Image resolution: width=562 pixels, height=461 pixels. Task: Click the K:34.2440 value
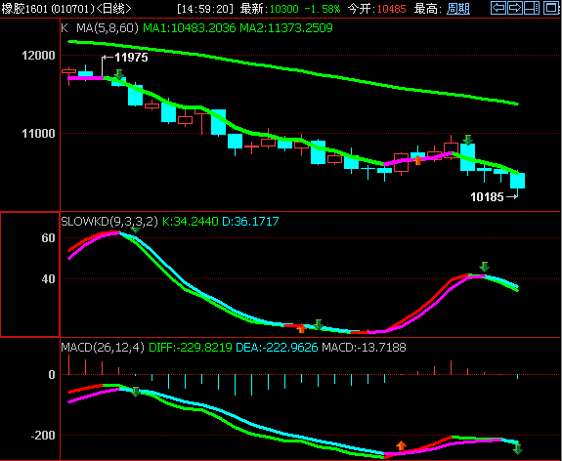[190, 221]
